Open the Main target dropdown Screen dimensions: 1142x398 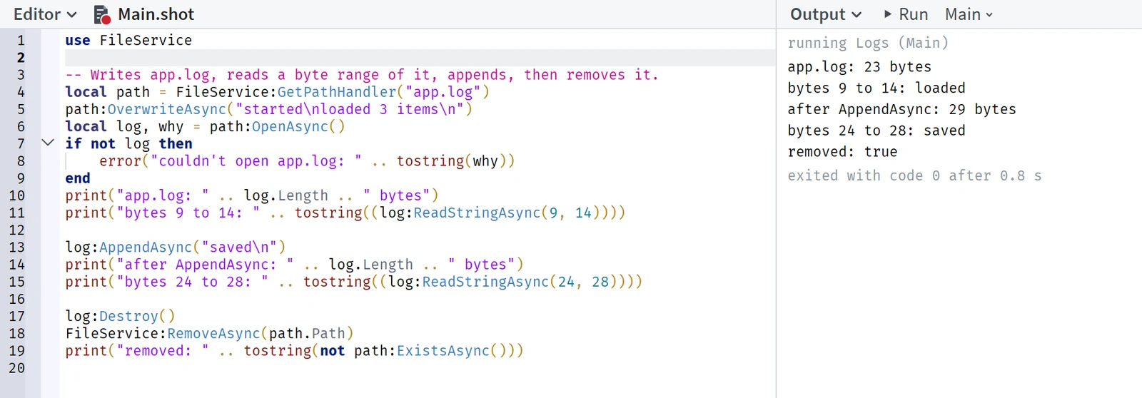pyautogui.click(x=969, y=14)
